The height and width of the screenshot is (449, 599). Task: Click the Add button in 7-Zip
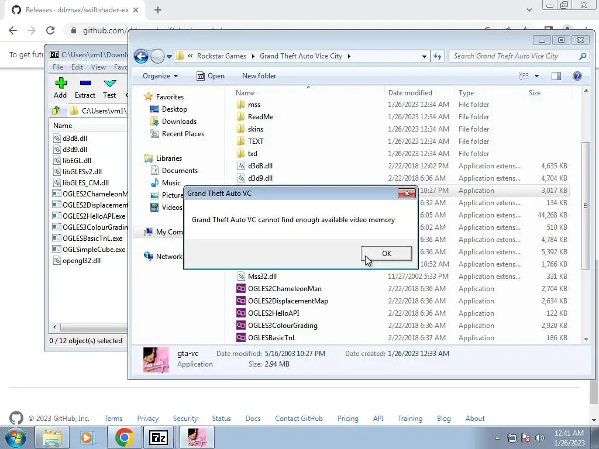[x=60, y=88]
